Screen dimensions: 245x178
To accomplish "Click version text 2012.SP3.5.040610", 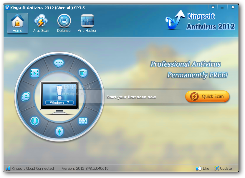I will [92, 169].
